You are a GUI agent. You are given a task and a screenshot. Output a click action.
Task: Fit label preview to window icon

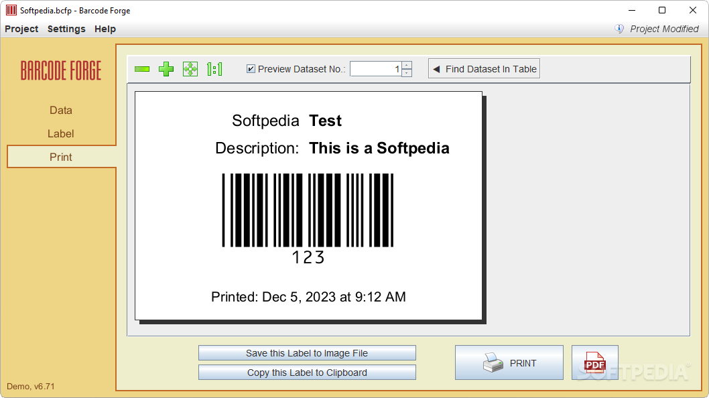(x=190, y=69)
